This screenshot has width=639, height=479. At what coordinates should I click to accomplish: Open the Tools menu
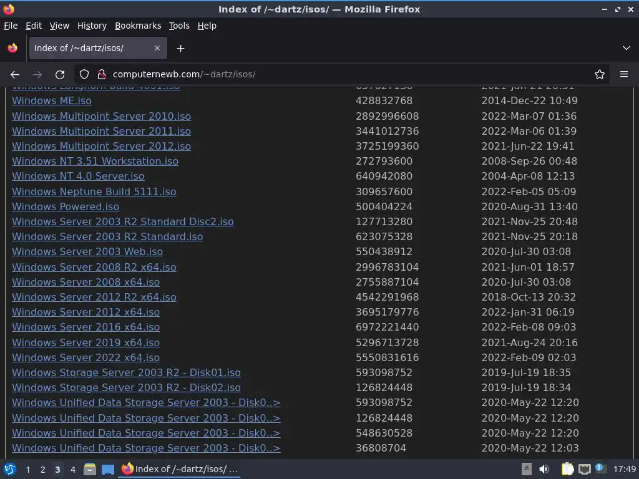point(179,26)
